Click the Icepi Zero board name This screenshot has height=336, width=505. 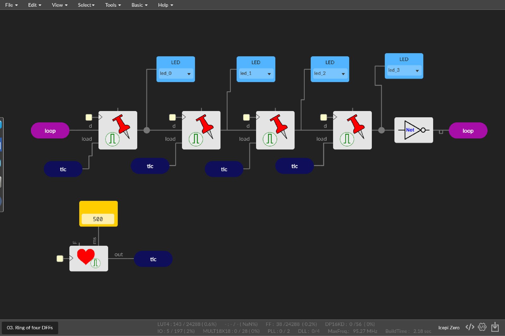(x=448, y=328)
